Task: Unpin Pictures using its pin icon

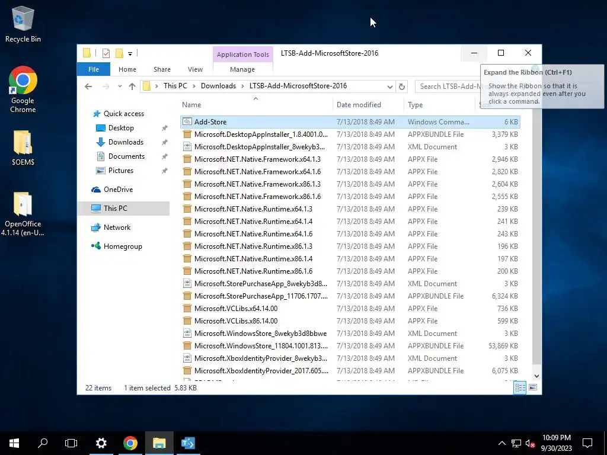Action: click(x=165, y=171)
